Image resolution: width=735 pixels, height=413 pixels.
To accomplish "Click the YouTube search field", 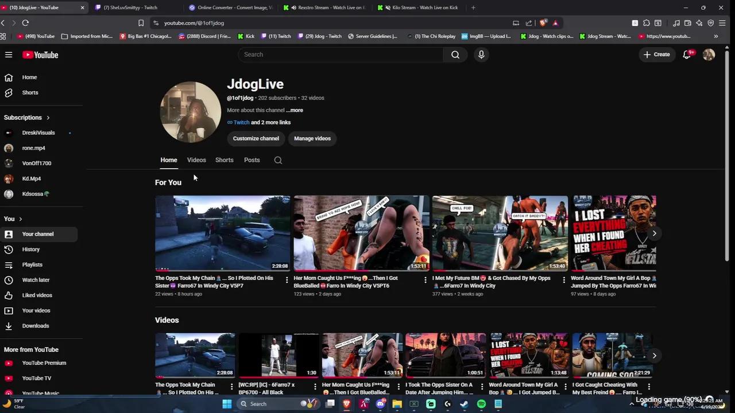I will click(x=341, y=54).
